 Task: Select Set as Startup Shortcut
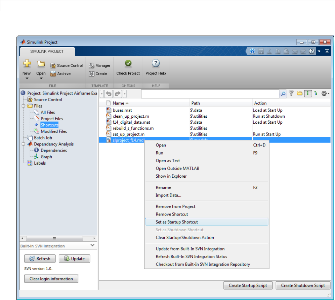207,222
